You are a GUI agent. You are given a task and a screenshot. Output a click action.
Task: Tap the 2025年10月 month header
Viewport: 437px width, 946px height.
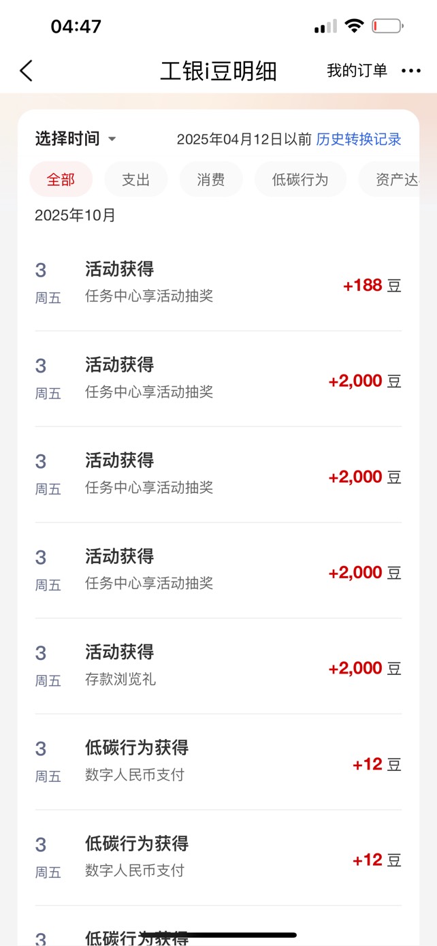click(76, 216)
